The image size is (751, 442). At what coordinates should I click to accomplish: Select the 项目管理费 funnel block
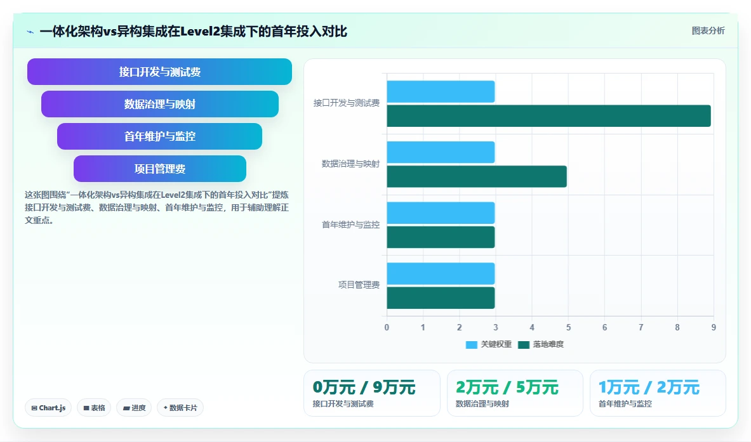[159, 169]
